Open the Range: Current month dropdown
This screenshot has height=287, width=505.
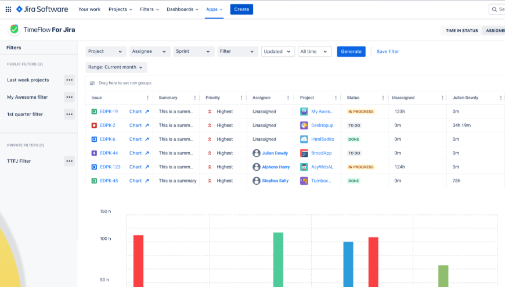tap(116, 67)
